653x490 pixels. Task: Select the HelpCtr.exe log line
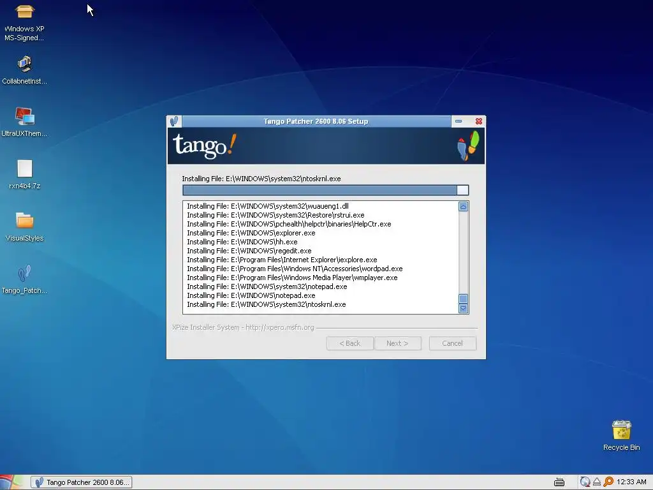coord(289,224)
